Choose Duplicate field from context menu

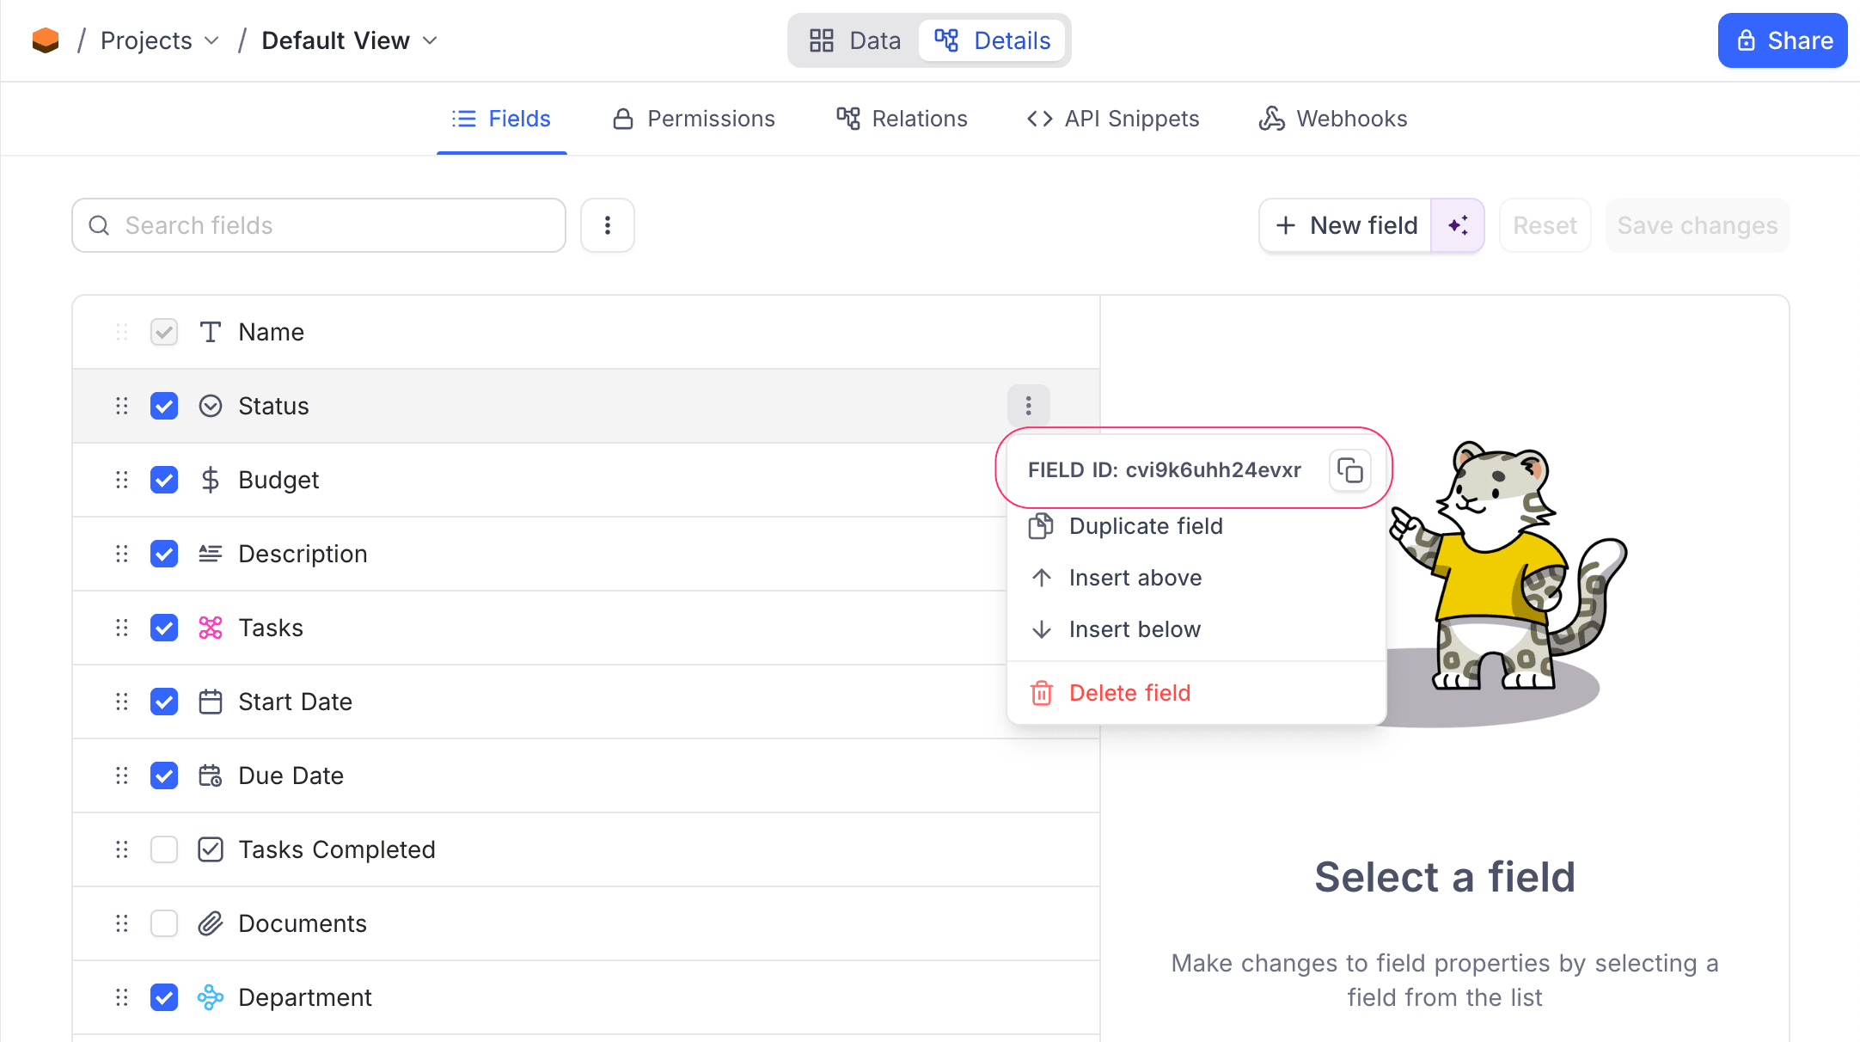click(x=1145, y=526)
